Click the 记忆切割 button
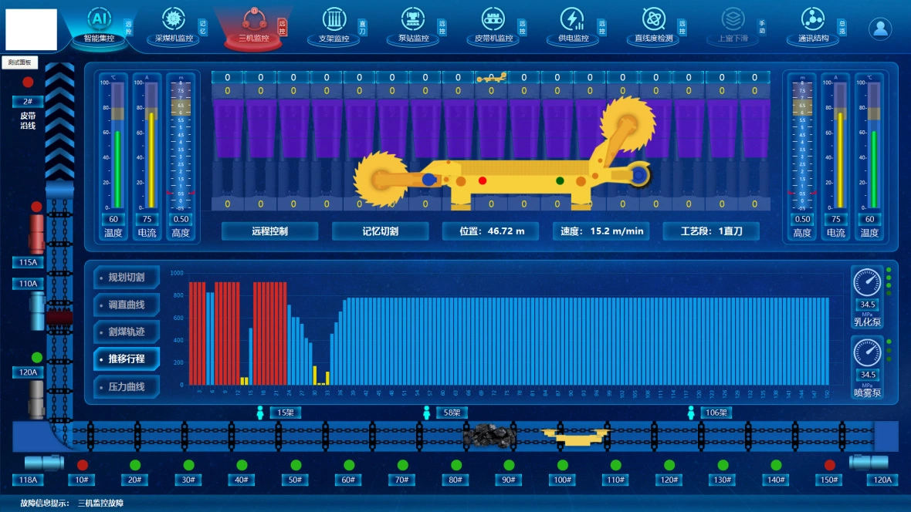 click(x=380, y=231)
